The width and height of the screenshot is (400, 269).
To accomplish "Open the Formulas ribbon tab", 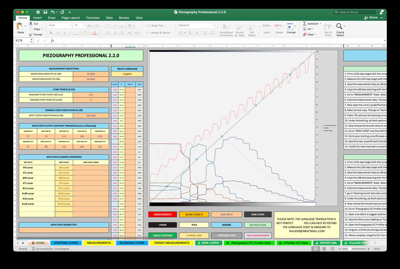I will 93,18.
